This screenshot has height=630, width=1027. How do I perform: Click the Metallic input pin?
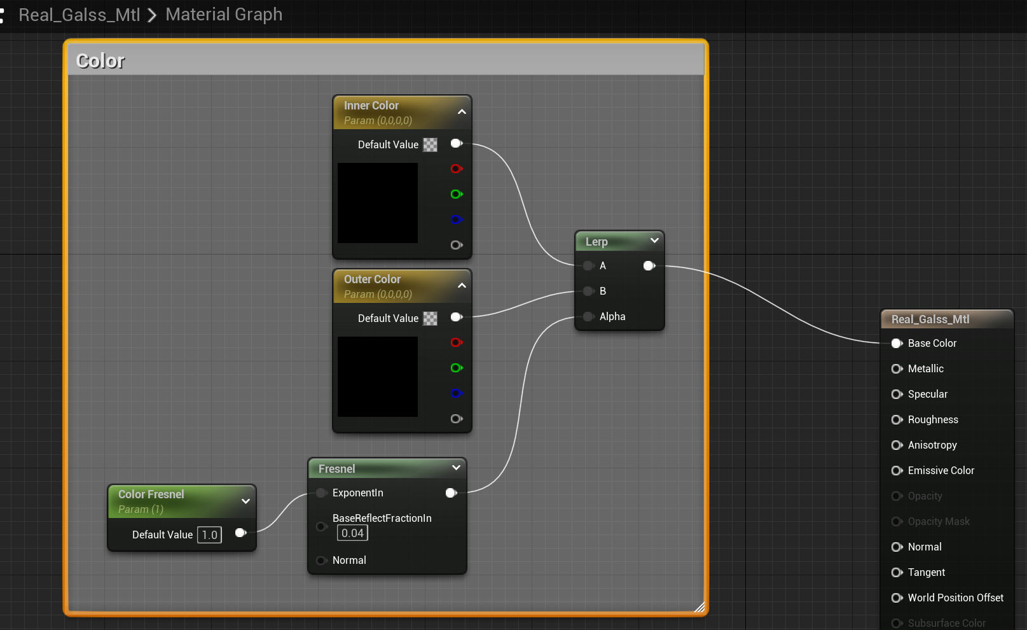tap(897, 369)
